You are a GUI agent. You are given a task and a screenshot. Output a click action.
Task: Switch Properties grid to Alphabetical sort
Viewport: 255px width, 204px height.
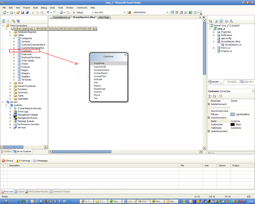point(215,96)
